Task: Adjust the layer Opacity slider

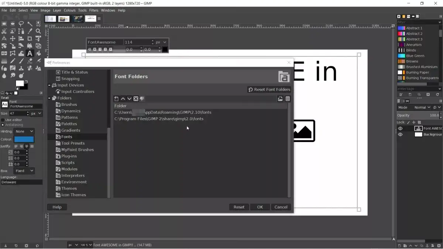Action: pyautogui.click(x=418, y=115)
